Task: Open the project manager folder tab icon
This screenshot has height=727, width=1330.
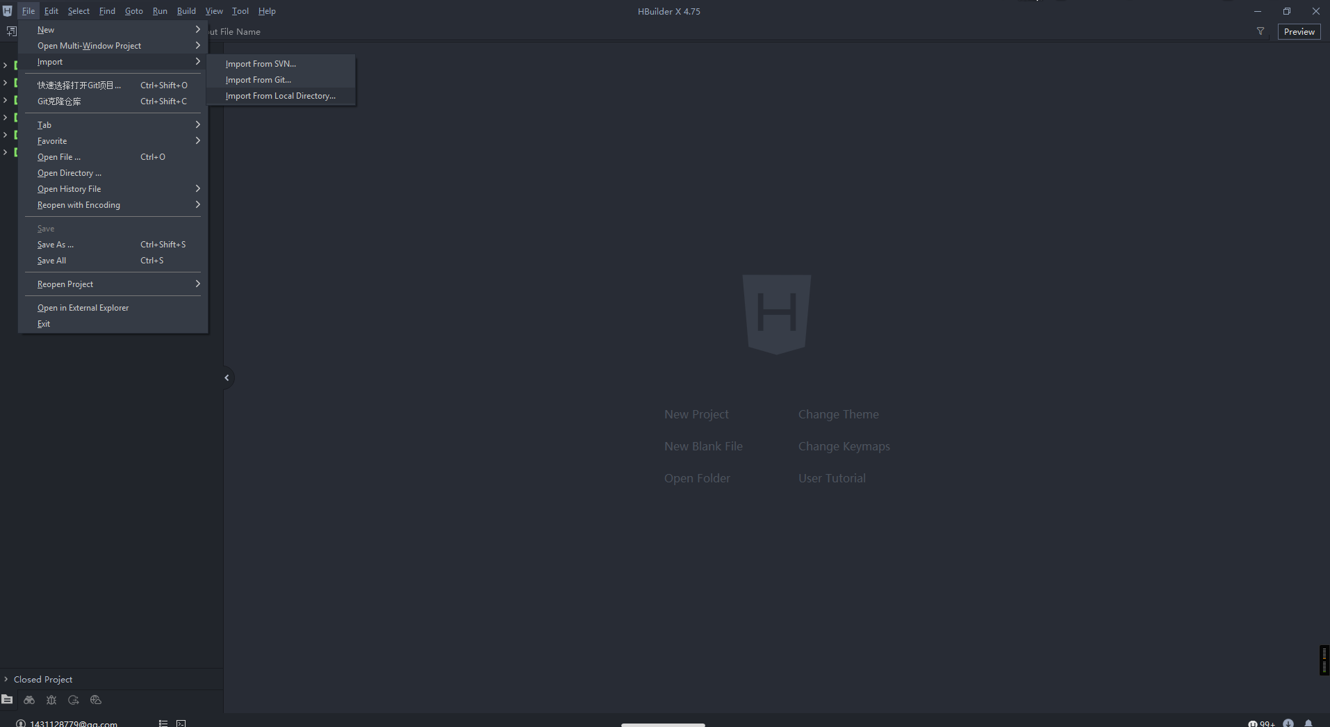Action: 7,700
